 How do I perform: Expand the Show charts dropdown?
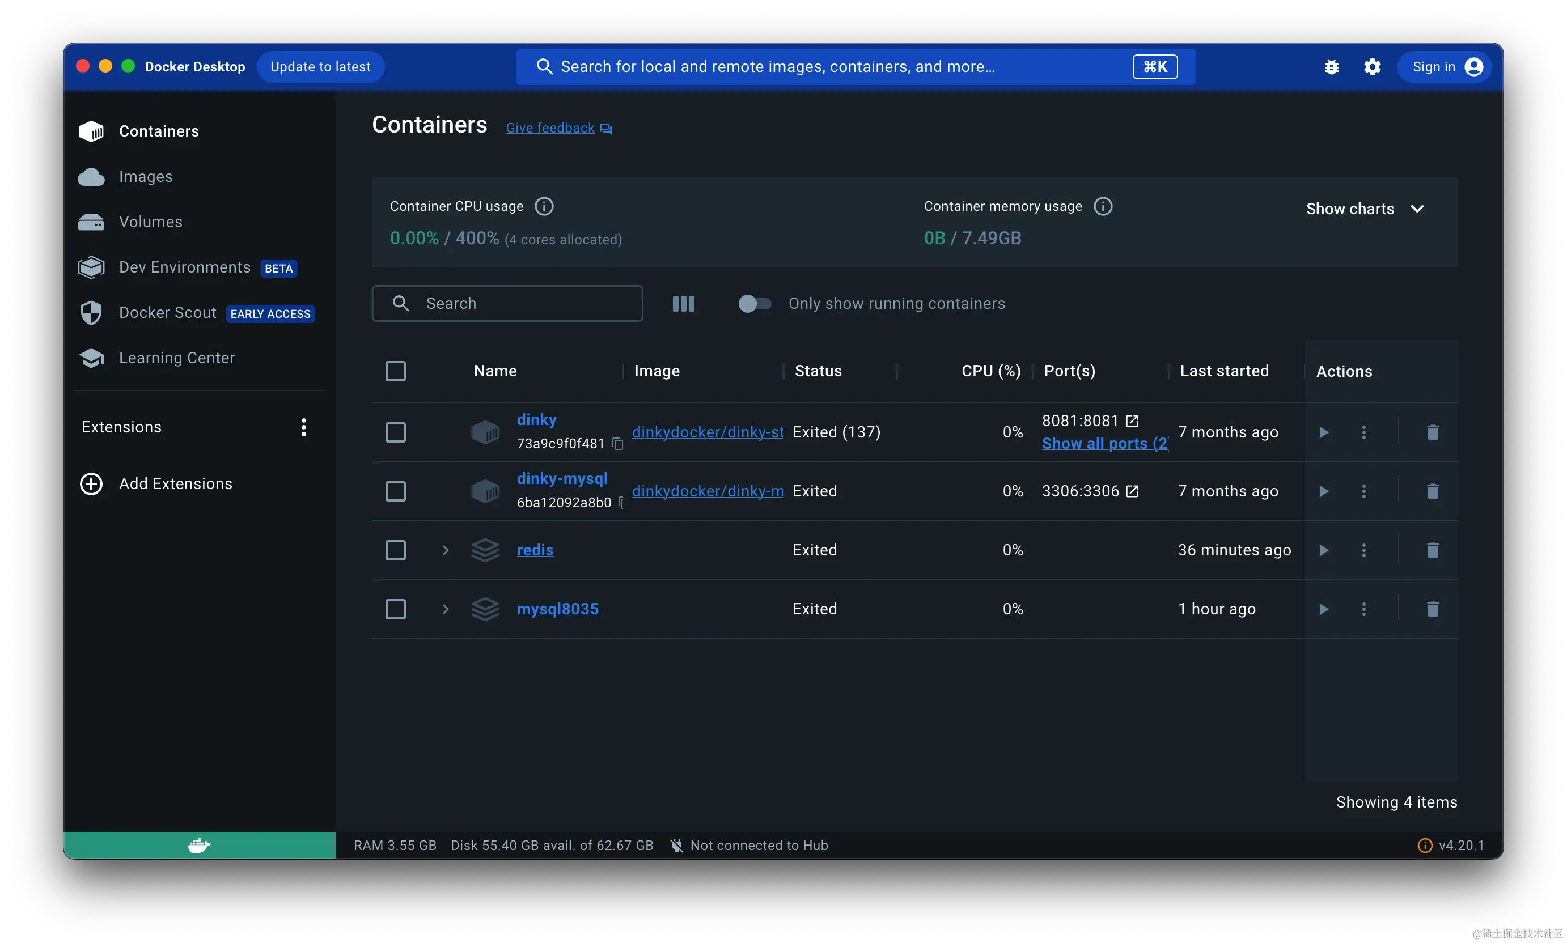pos(1364,209)
